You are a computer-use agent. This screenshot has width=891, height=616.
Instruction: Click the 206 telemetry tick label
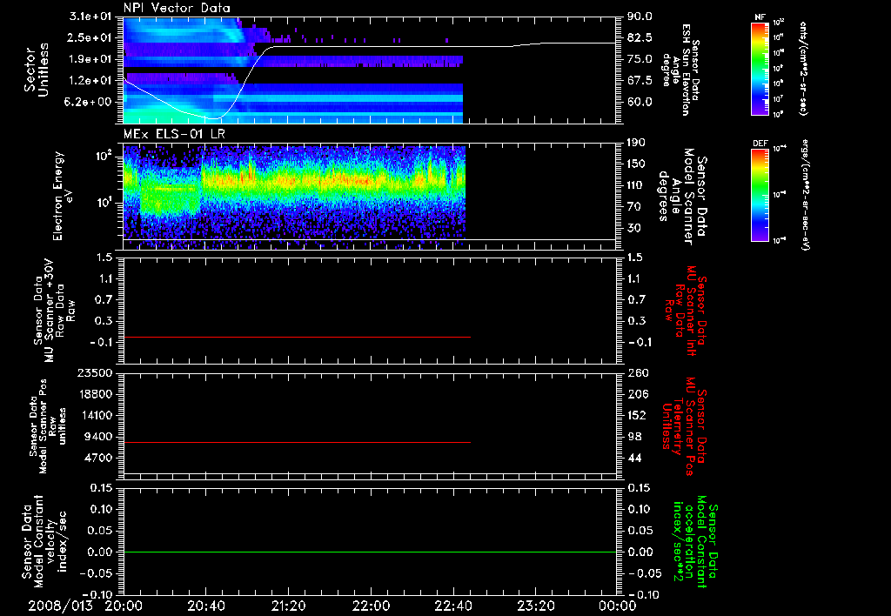(x=638, y=394)
